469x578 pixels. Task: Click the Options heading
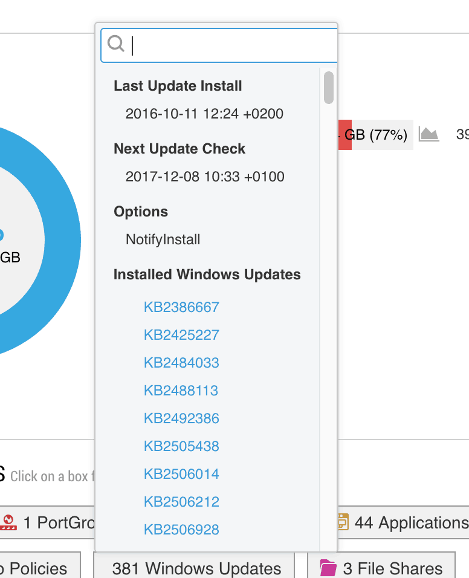pyautogui.click(x=141, y=212)
